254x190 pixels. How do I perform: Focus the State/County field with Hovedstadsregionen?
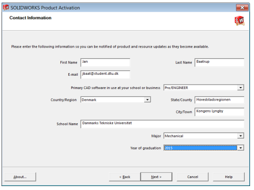click(x=219, y=100)
